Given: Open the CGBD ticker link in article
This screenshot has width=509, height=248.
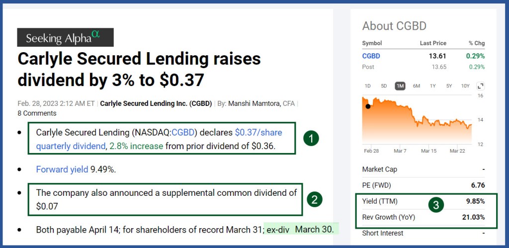Looking at the screenshot, I should pyautogui.click(x=183, y=133).
